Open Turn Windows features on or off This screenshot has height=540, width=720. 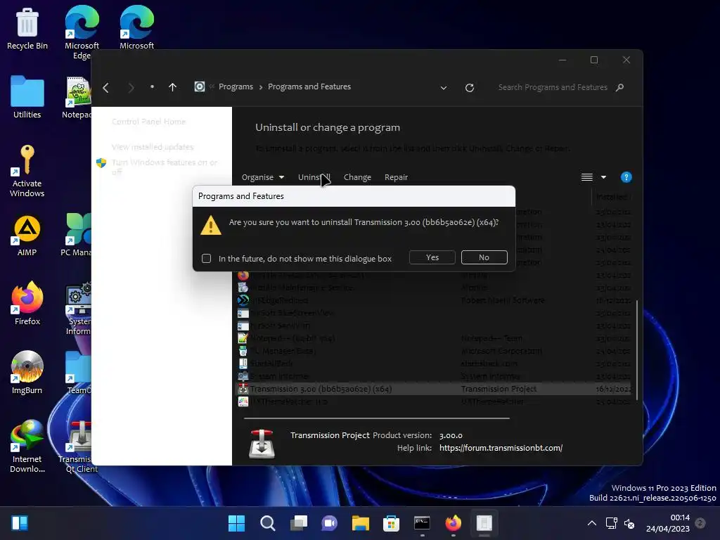pos(165,167)
